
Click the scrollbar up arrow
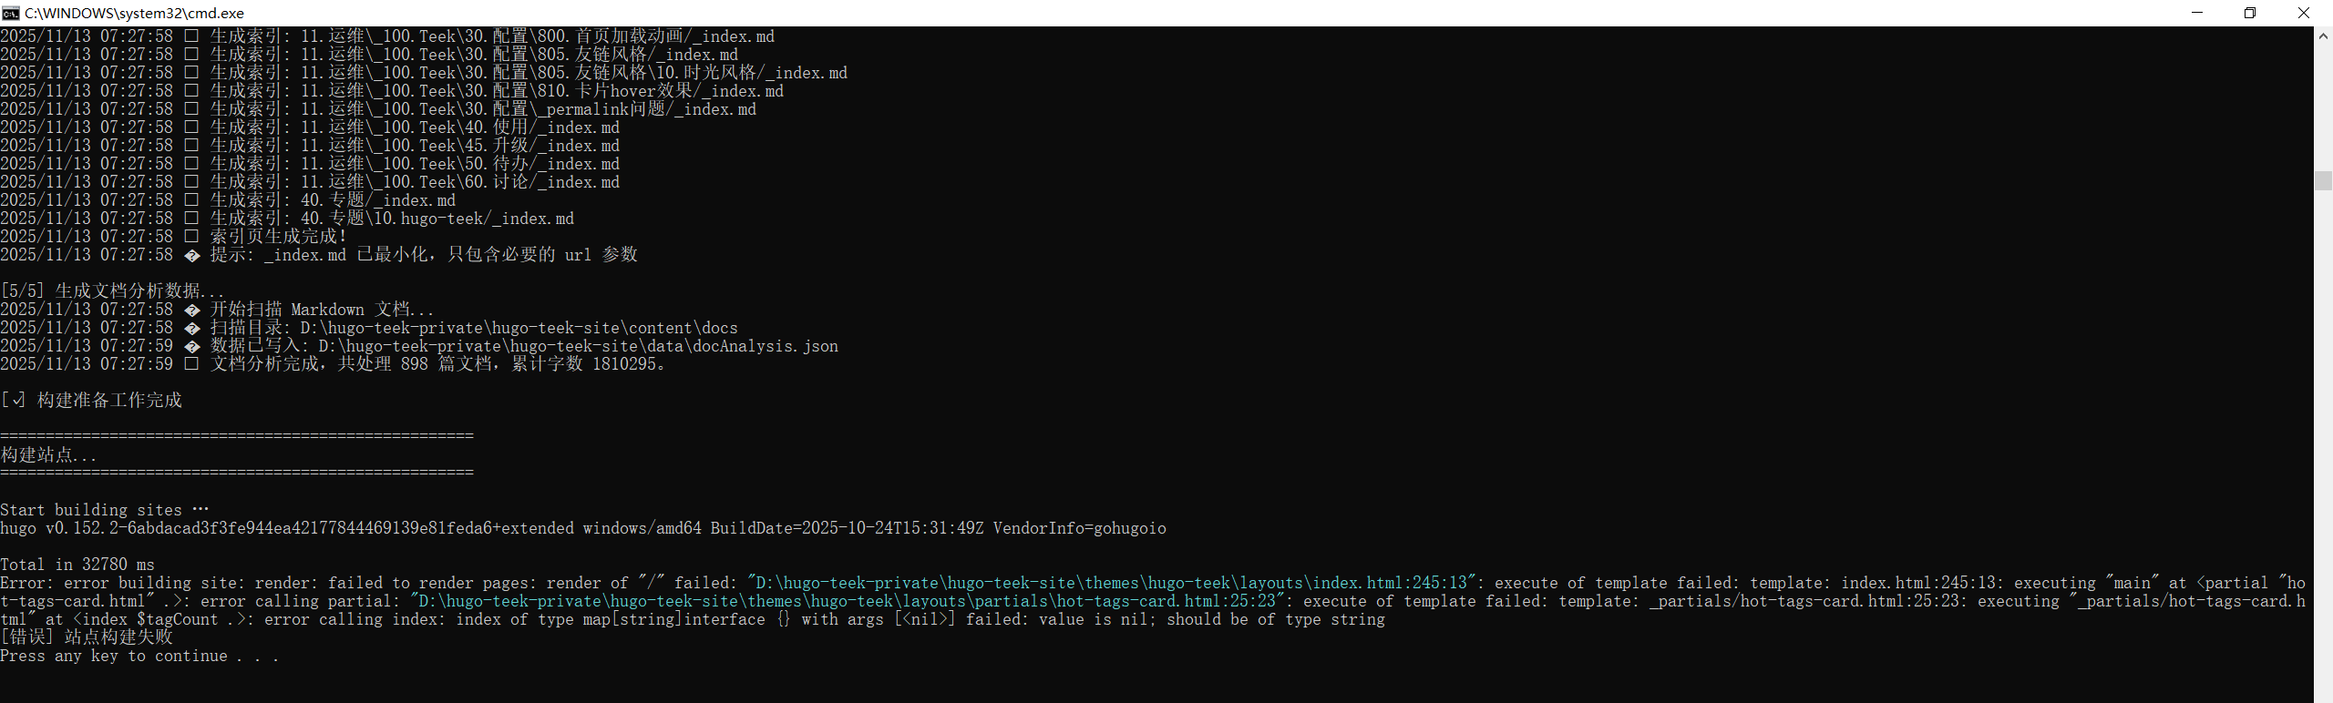click(2323, 36)
